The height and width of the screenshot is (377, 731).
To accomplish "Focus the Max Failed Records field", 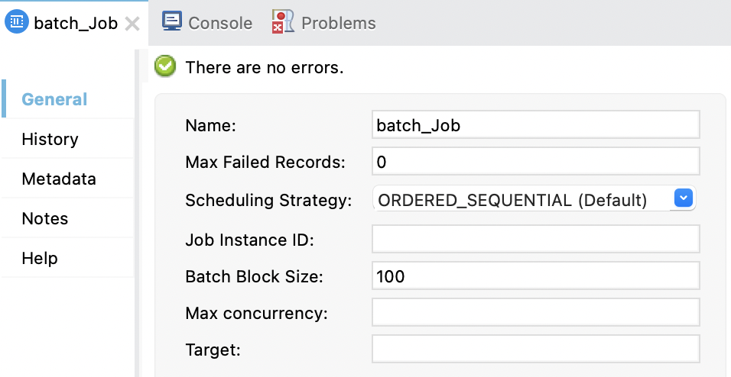I will (x=535, y=162).
